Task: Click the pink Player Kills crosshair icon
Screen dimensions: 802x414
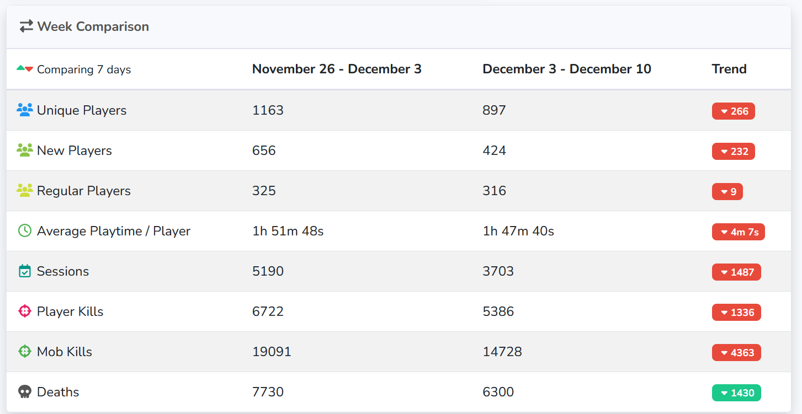Action: pyautogui.click(x=25, y=311)
